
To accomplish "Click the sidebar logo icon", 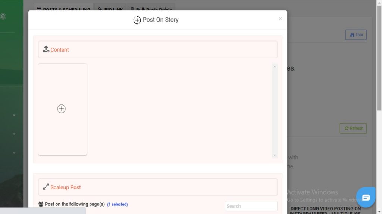I will pos(3,16).
